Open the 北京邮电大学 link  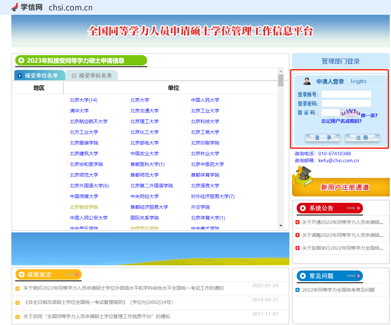click(x=144, y=143)
